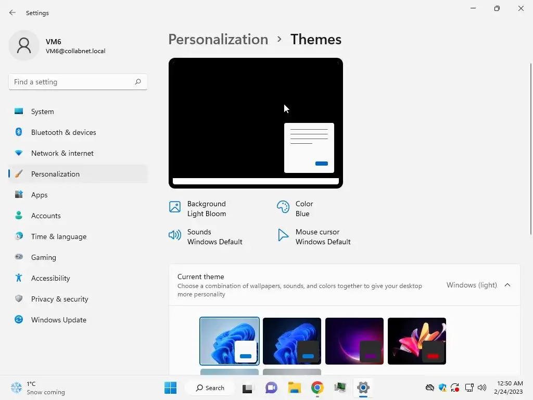
Task: Open Task View from the taskbar
Action: [247, 387]
